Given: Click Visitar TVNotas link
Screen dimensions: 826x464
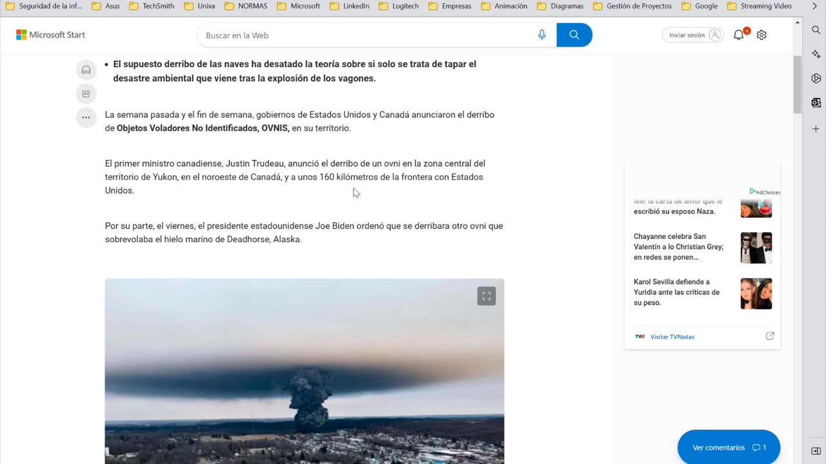Looking at the screenshot, I should tap(672, 336).
